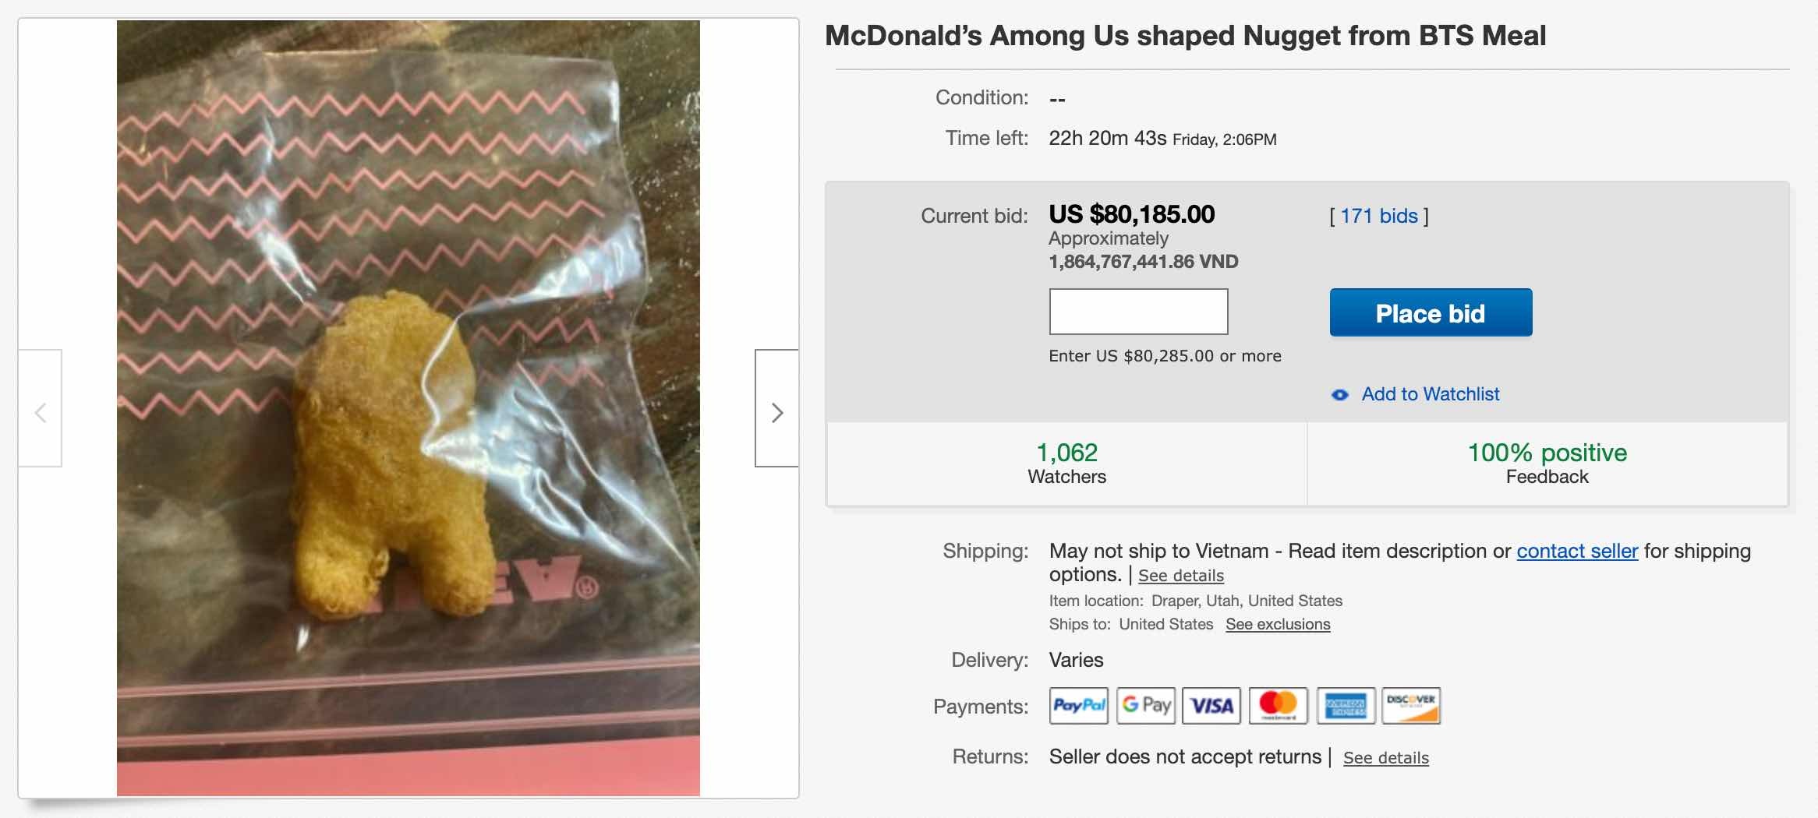
Task: Open the contact seller link
Action: pos(1576,551)
